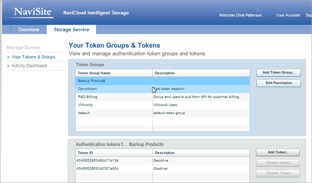Open Your Tokens & Groups page

click(x=33, y=57)
